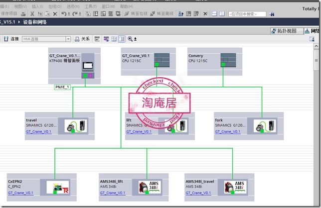
Task: Open the 视图(V) menu
Action: click(x=20, y=6)
